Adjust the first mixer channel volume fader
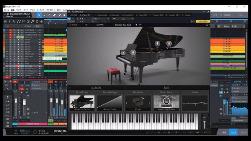Viewport: 251px width, 141px height. pos(16,101)
